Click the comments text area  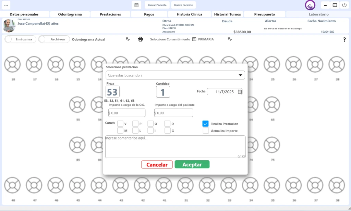175,147
